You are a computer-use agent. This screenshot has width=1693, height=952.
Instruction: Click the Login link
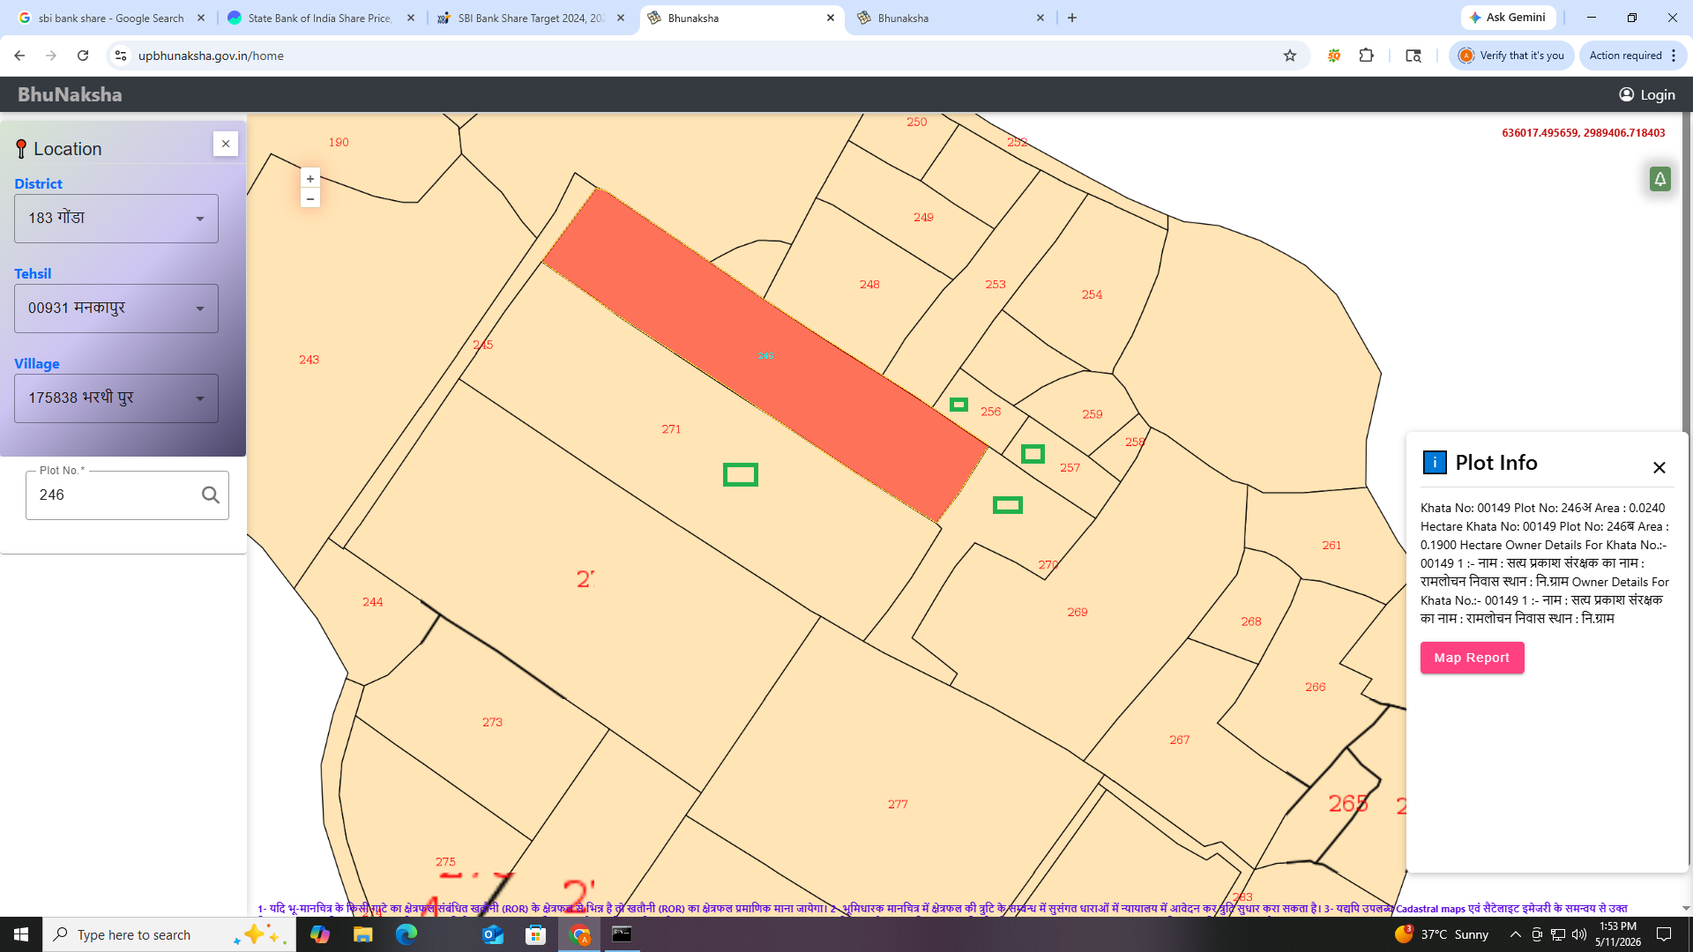tap(1658, 94)
